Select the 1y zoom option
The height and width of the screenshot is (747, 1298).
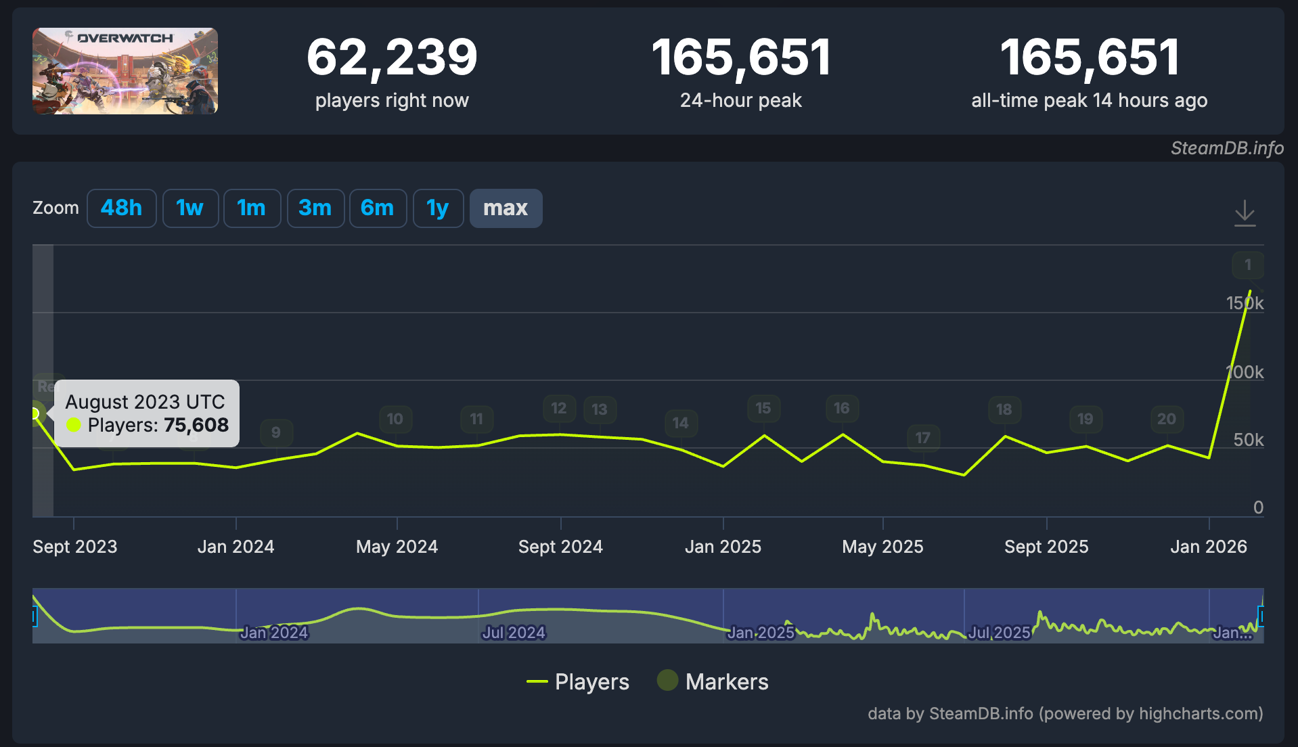(x=438, y=208)
